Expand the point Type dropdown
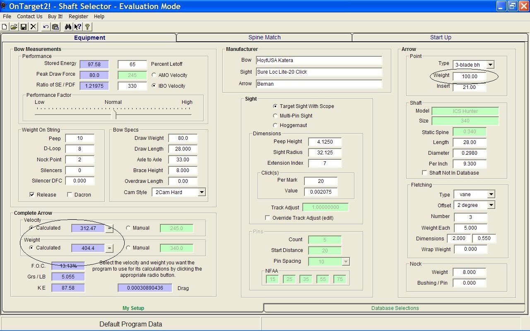Viewport: 530px width, 331px height. (490, 65)
